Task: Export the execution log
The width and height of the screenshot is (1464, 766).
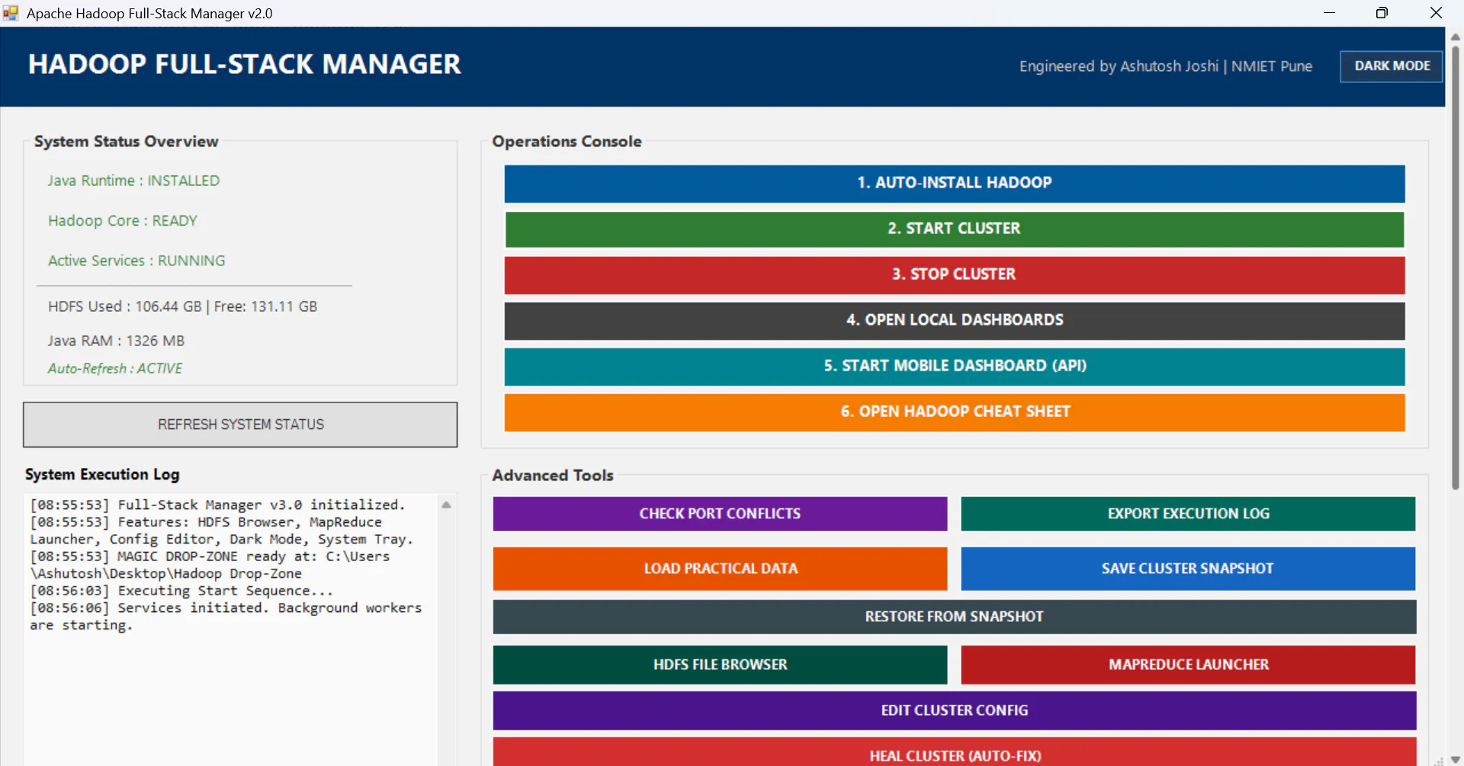Action: 1188,514
